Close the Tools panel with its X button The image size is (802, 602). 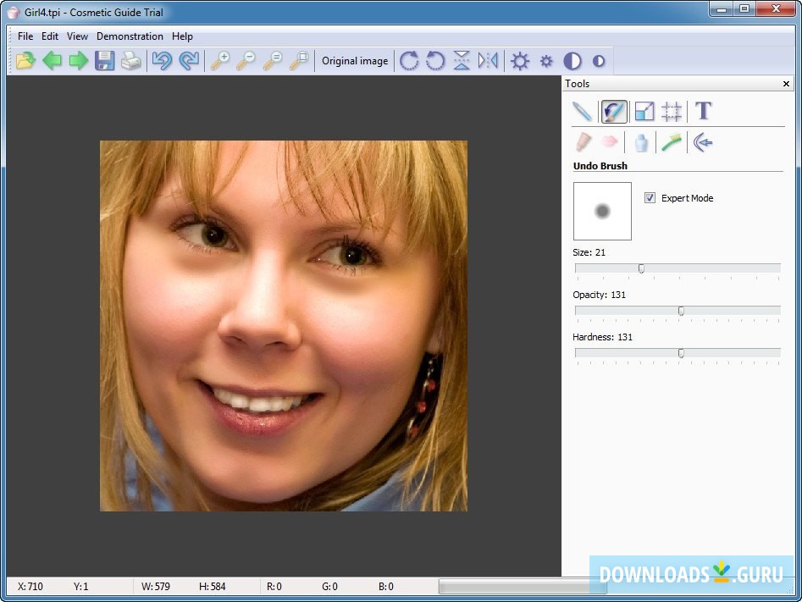pos(786,83)
